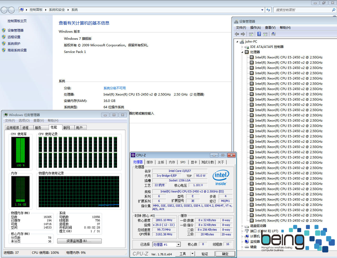
Task: Open the 系统分级不可用 link
Action: (x=115, y=88)
